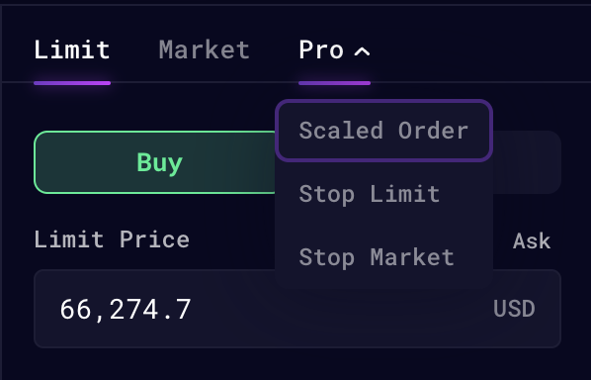591x380 pixels.
Task: Click the purple underline beneath Pro
Action: pos(334,83)
